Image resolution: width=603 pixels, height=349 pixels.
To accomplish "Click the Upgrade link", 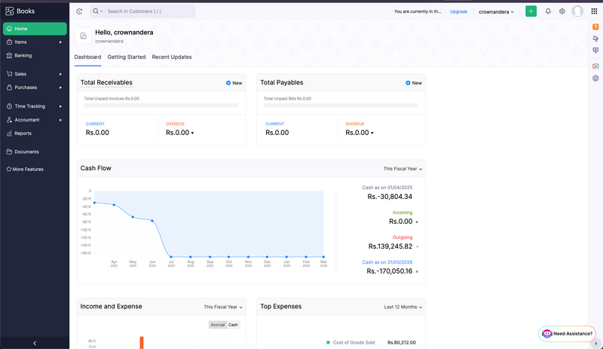I will tap(458, 12).
